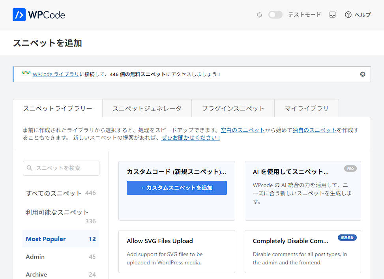Image resolution: width=384 pixels, height=279 pixels.
Task: Toggle the テストモード switch
Action: 275,15
